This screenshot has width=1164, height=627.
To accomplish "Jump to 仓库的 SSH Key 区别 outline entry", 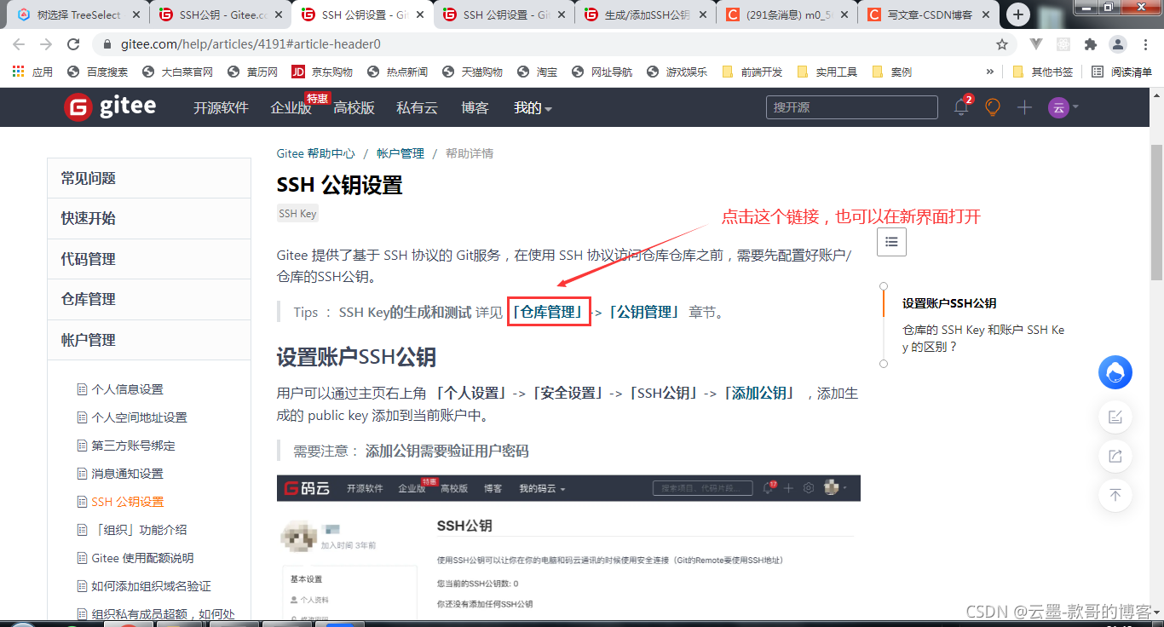I will coord(983,338).
